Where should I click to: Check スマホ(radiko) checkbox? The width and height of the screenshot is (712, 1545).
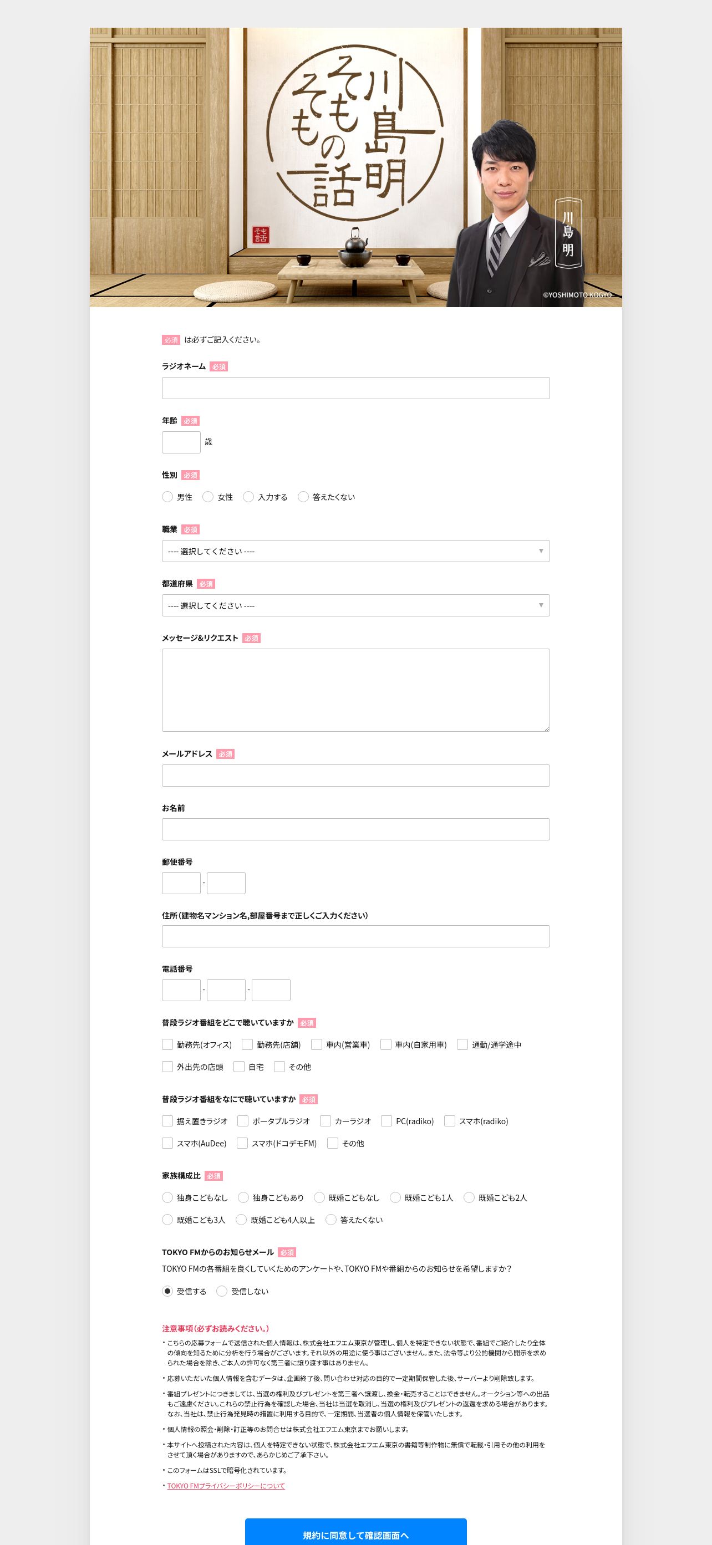449,1121
